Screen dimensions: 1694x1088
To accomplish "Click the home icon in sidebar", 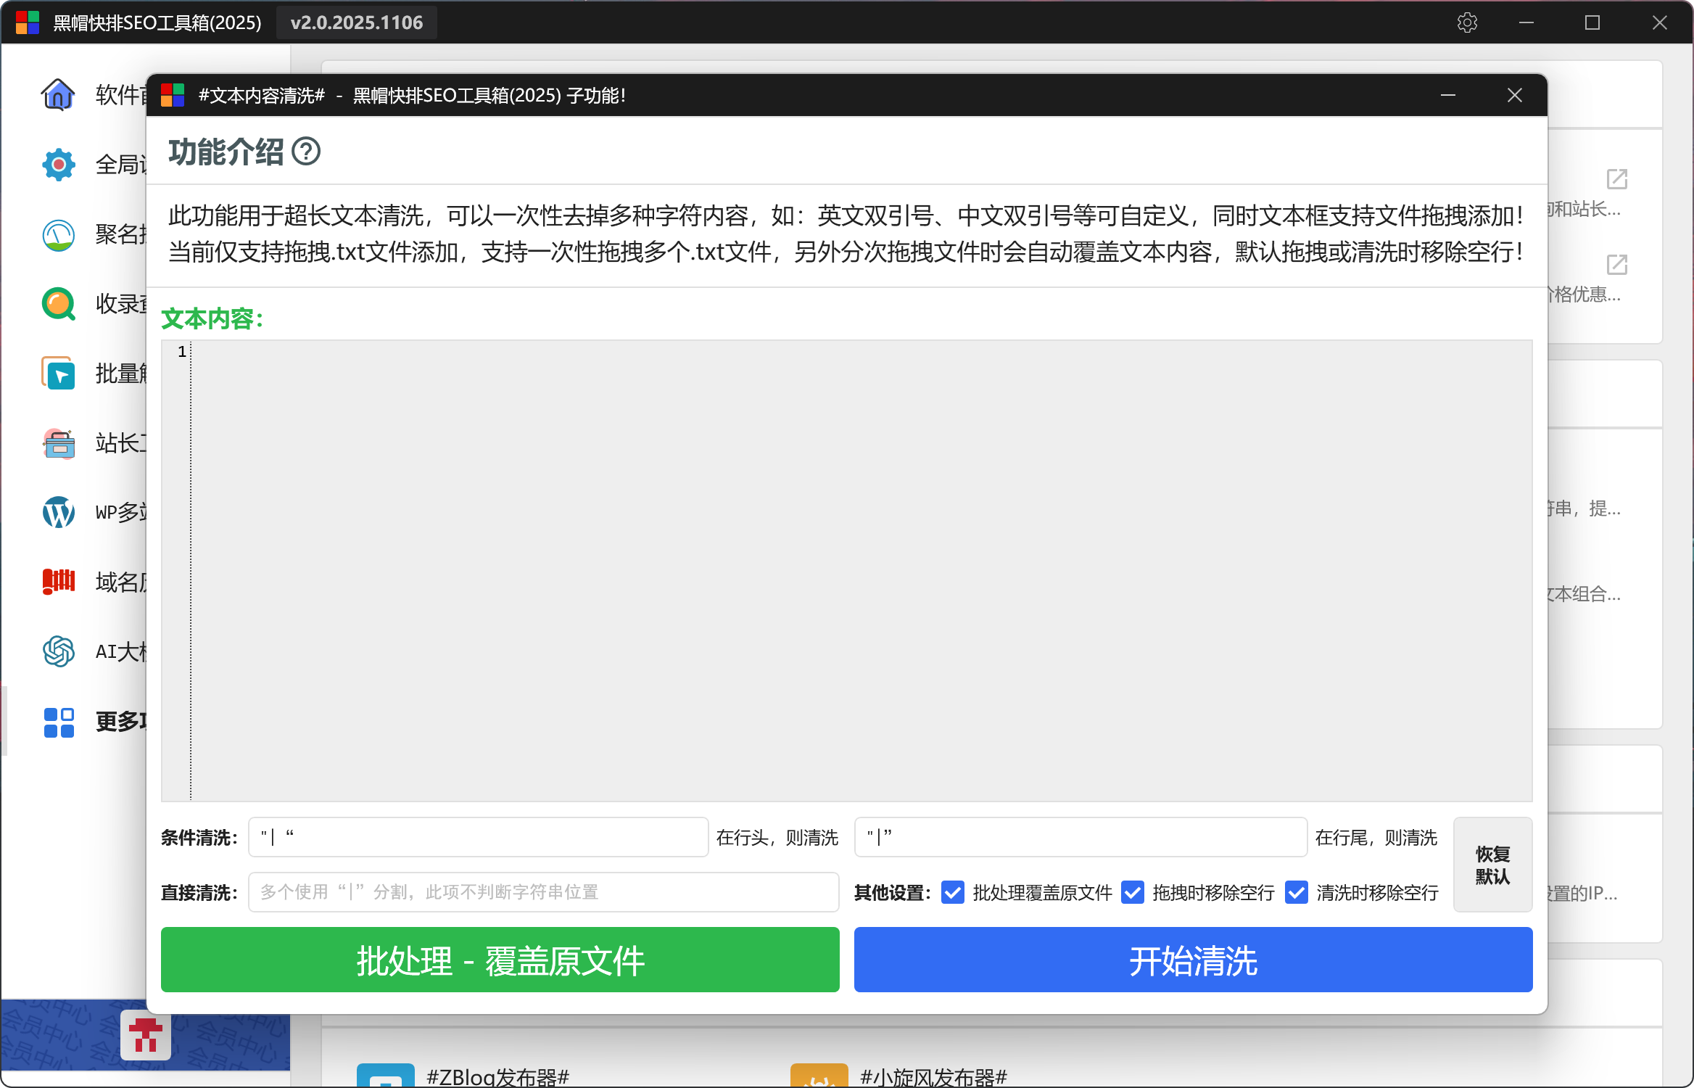I will pyautogui.click(x=58, y=94).
